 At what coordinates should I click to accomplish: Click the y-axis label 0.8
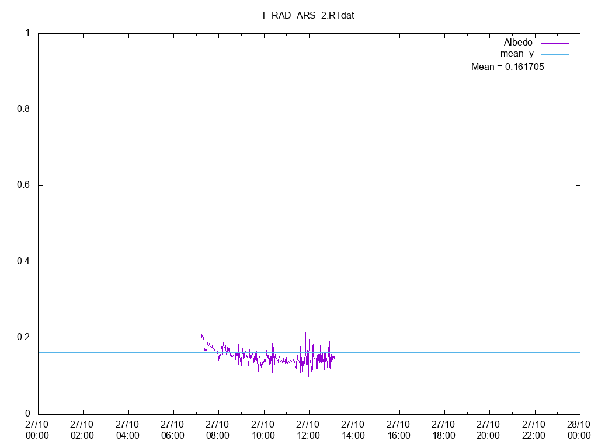point(23,109)
